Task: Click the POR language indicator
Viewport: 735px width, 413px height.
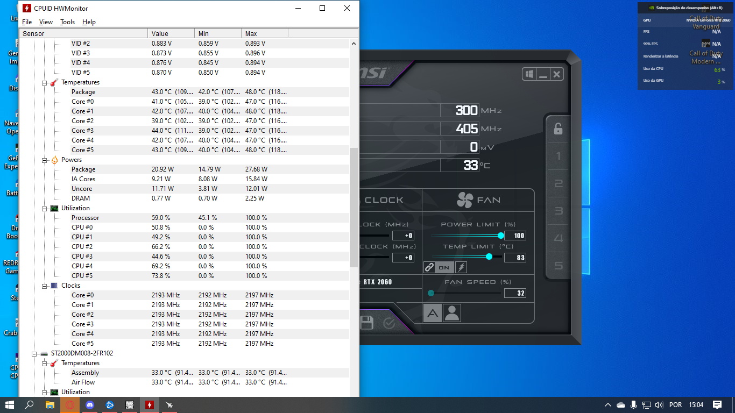Action: click(x=675, y=404)
